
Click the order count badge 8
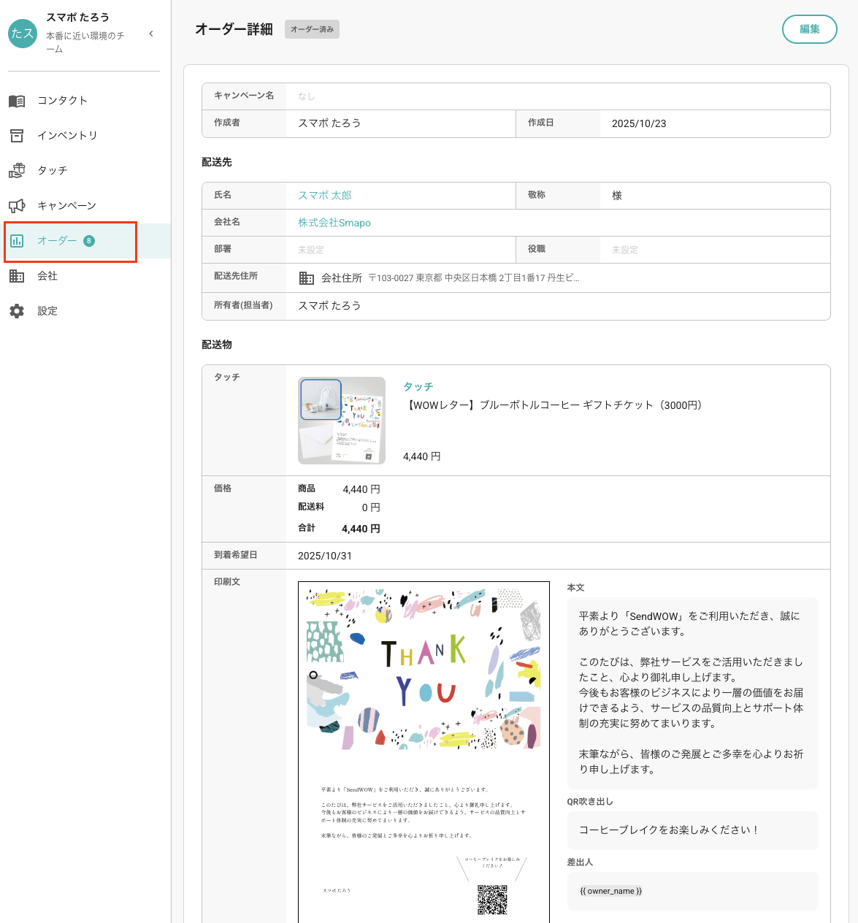click(89, 241)
